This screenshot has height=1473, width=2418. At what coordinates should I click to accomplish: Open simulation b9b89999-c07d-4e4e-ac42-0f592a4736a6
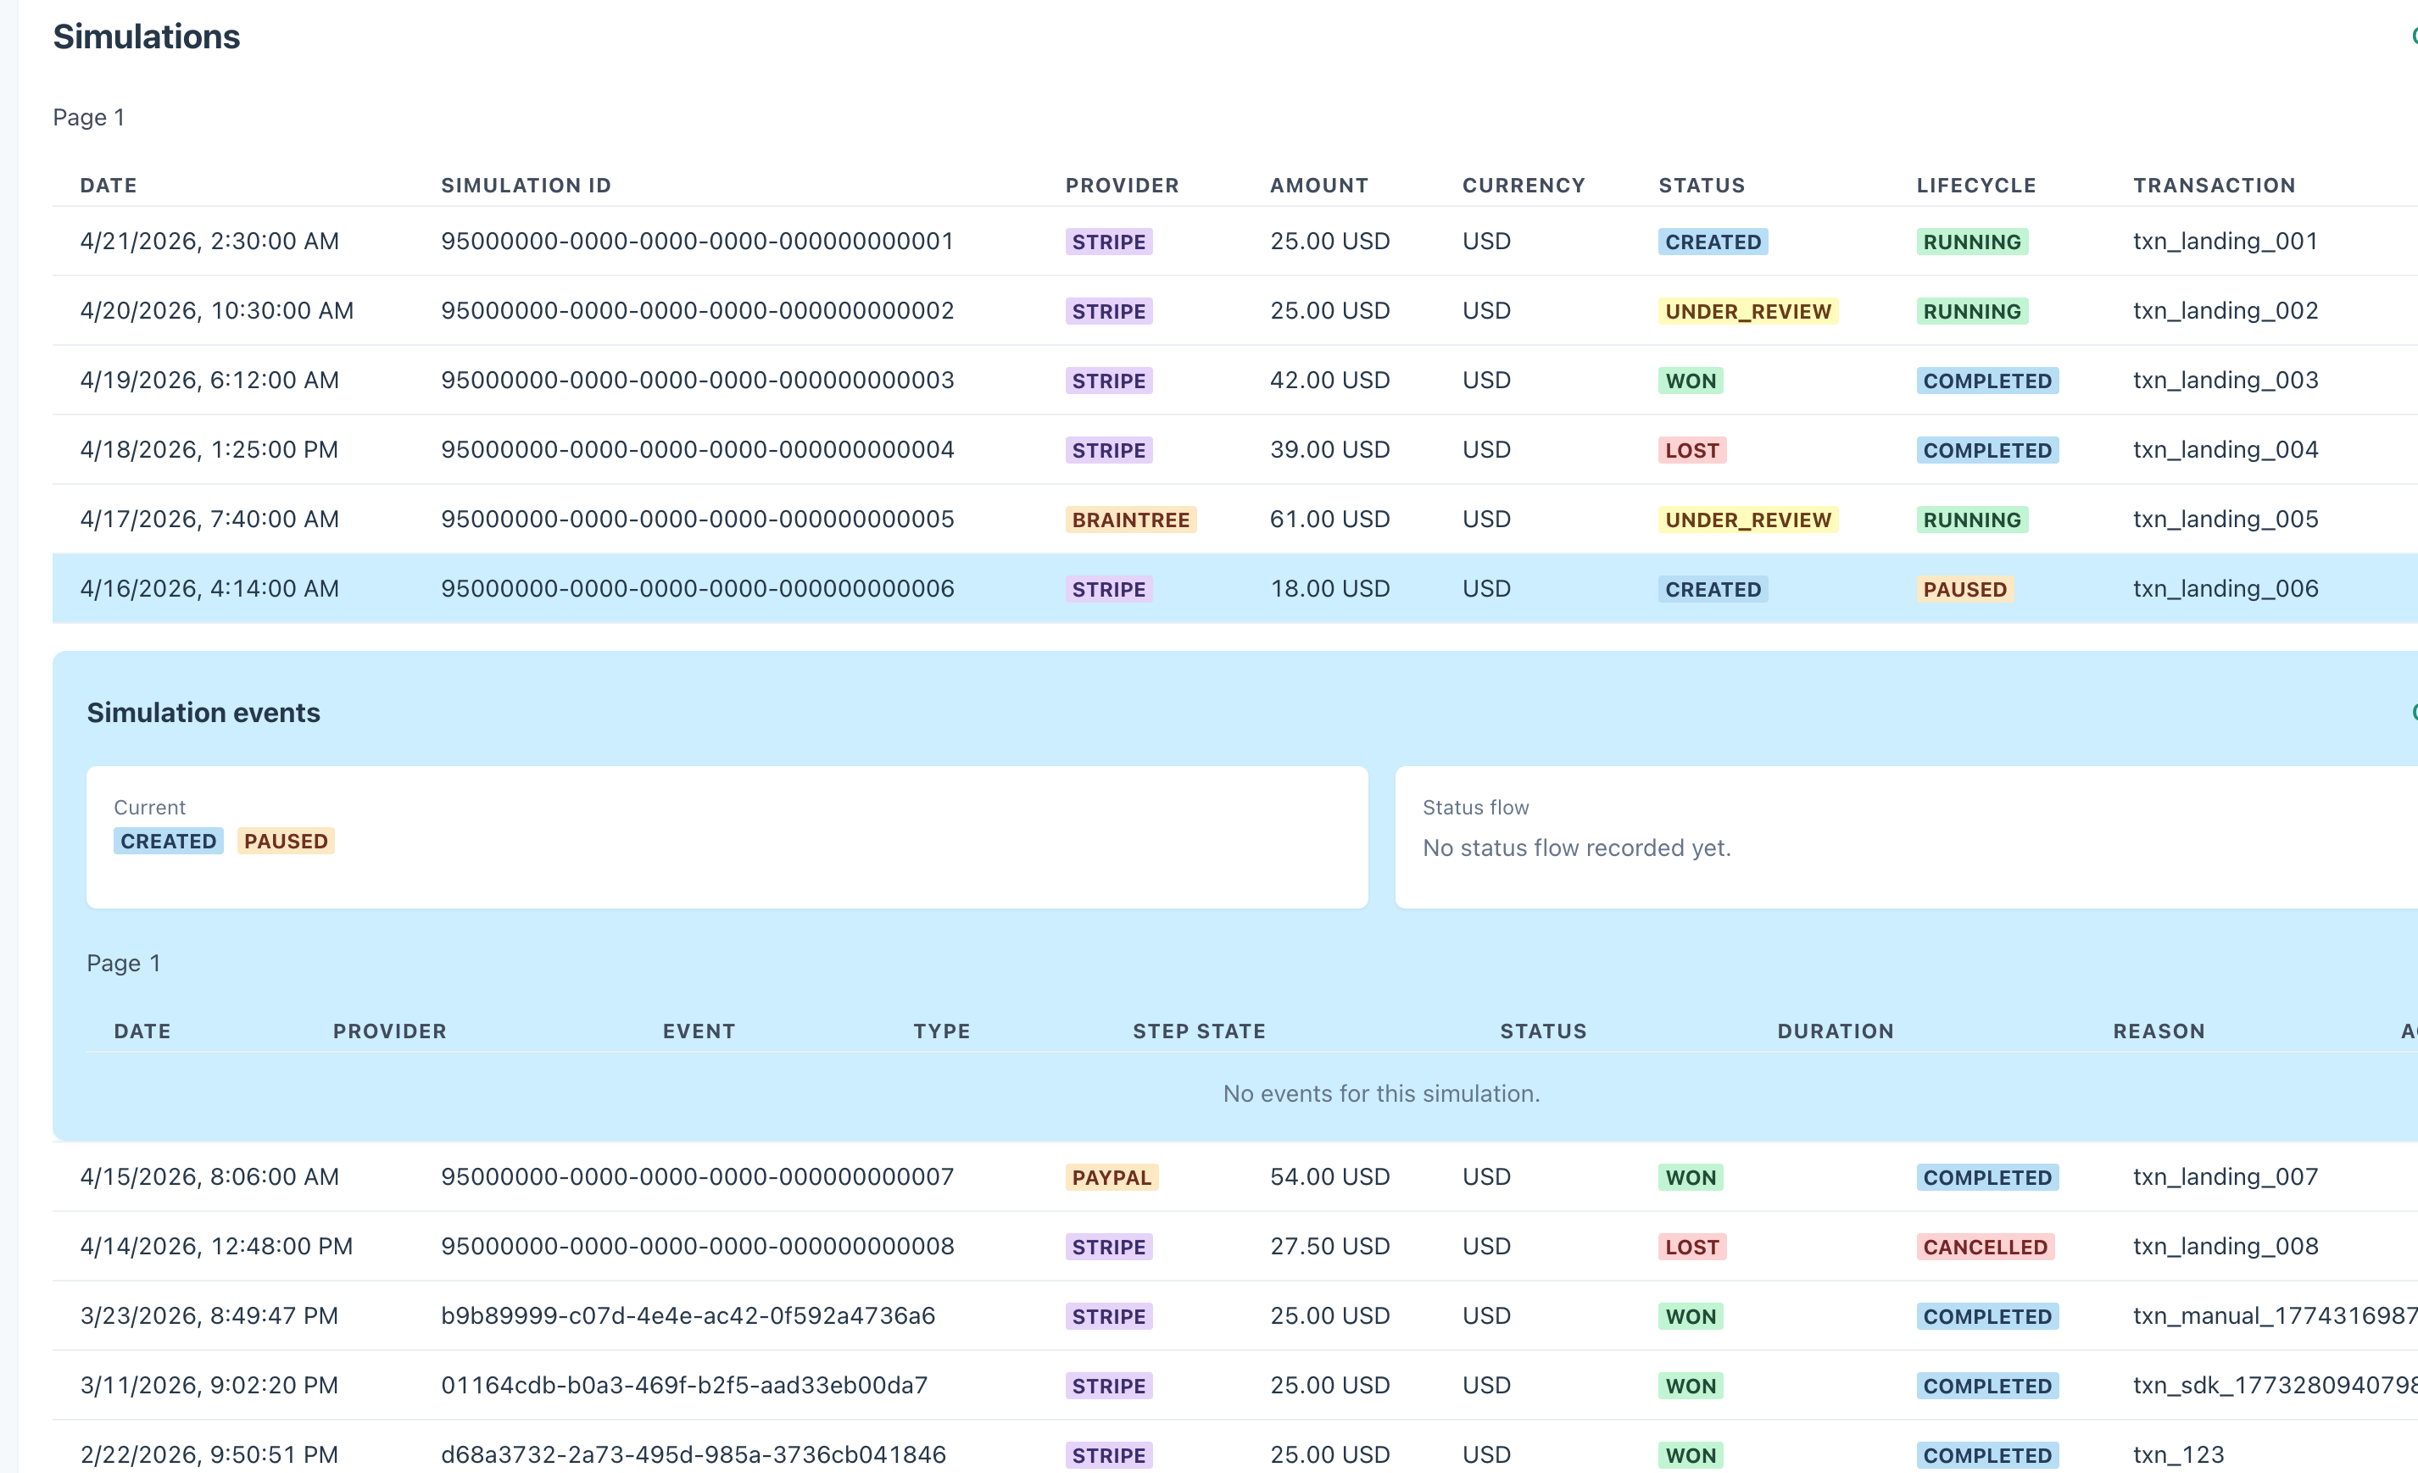point(688,1316)
